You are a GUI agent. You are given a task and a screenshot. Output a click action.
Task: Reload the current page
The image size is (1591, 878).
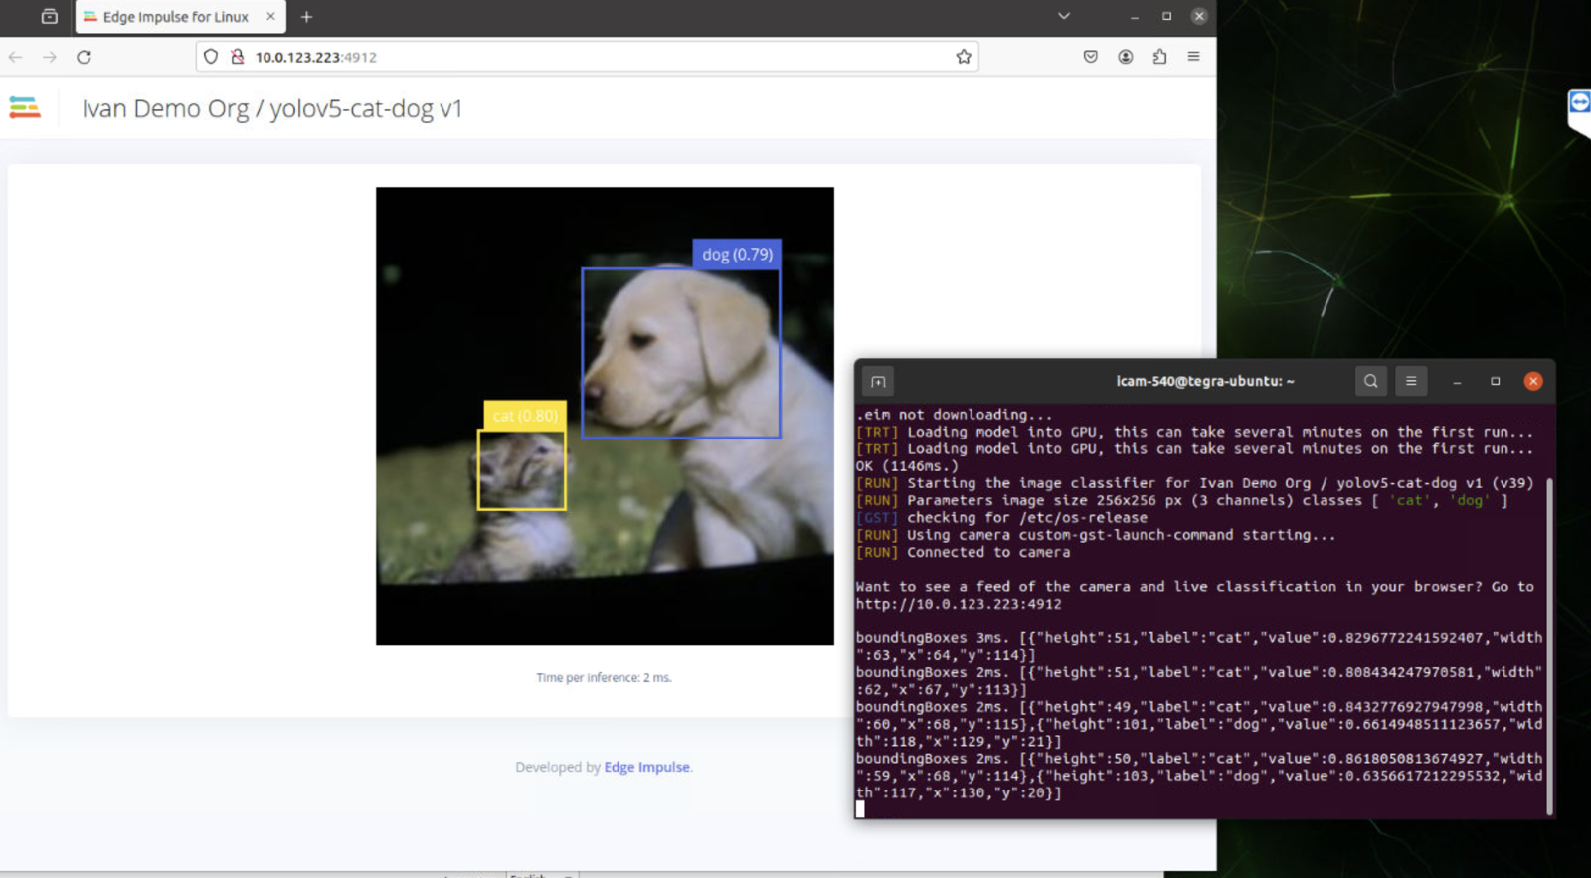tap(85, 57)
